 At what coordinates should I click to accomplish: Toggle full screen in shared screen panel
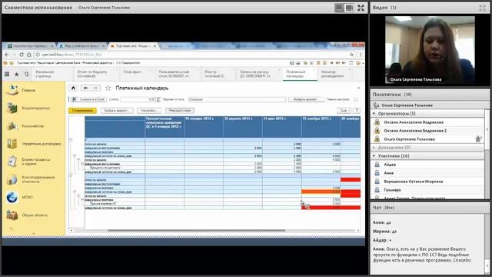click(361, 8)
